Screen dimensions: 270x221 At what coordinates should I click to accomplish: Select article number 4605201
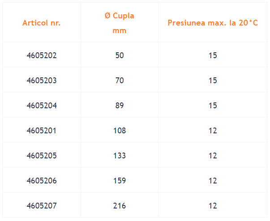click(42, 131)
